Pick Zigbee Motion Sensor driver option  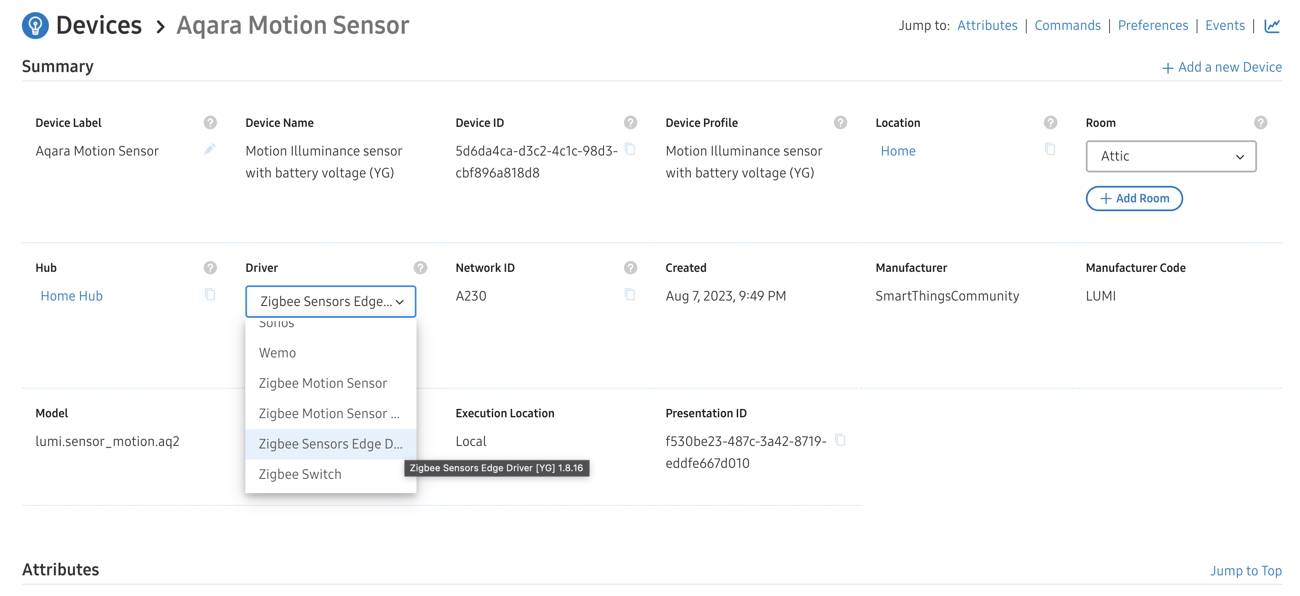tap(323, 383)
